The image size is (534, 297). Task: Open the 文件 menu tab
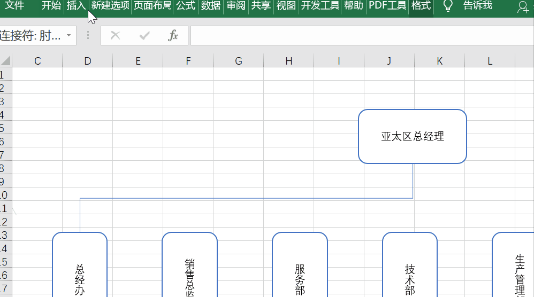coord(14,5)
